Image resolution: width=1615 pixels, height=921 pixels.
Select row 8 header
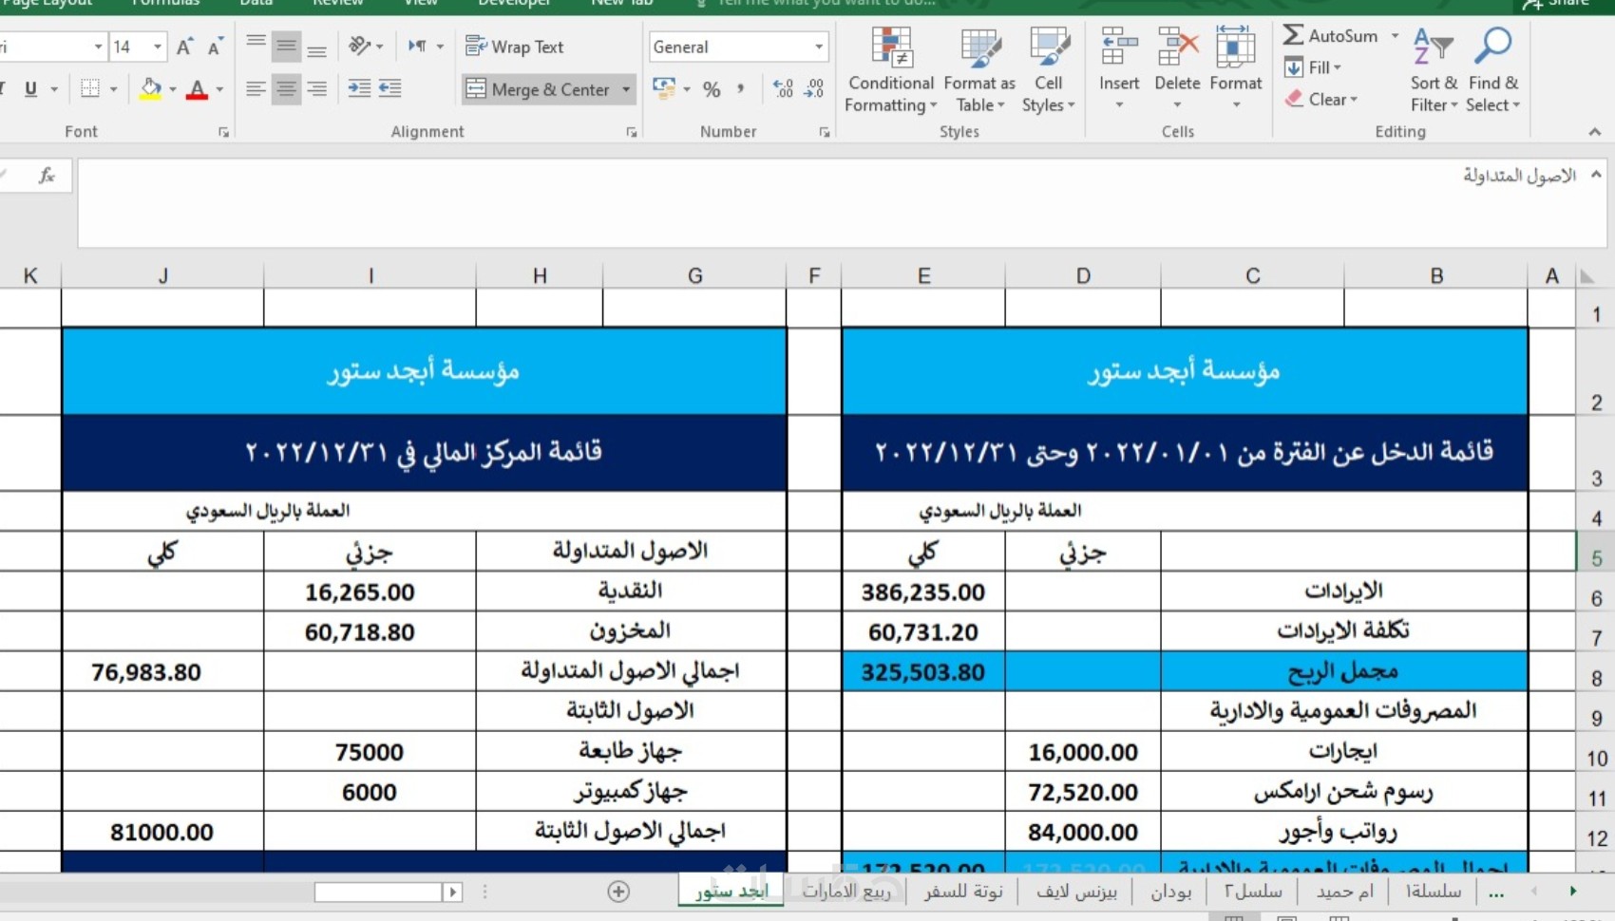1596,672
